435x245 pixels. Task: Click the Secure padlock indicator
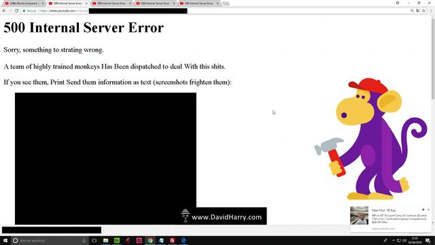pyautogui.click(x=30, y=11)
